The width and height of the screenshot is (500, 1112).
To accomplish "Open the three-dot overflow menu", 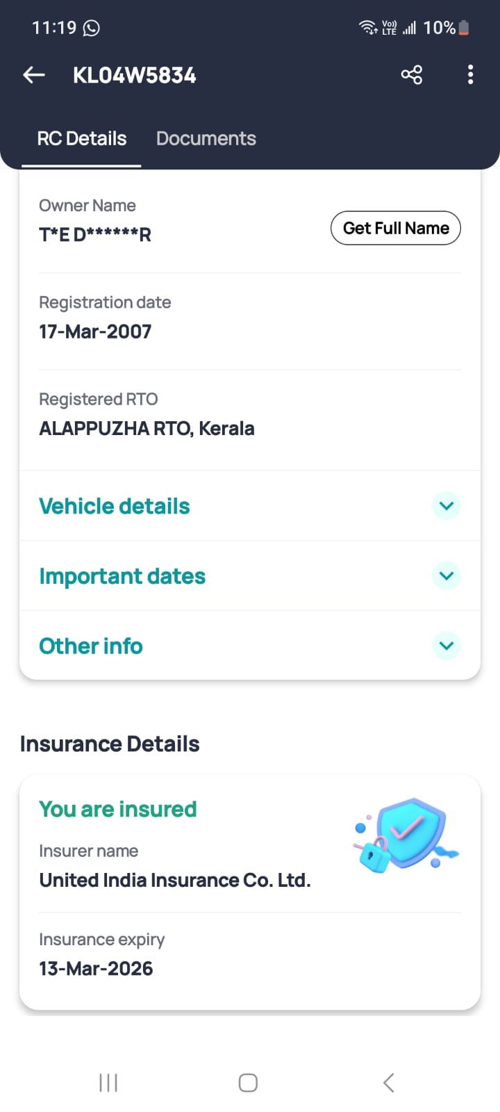I will 470,75.
